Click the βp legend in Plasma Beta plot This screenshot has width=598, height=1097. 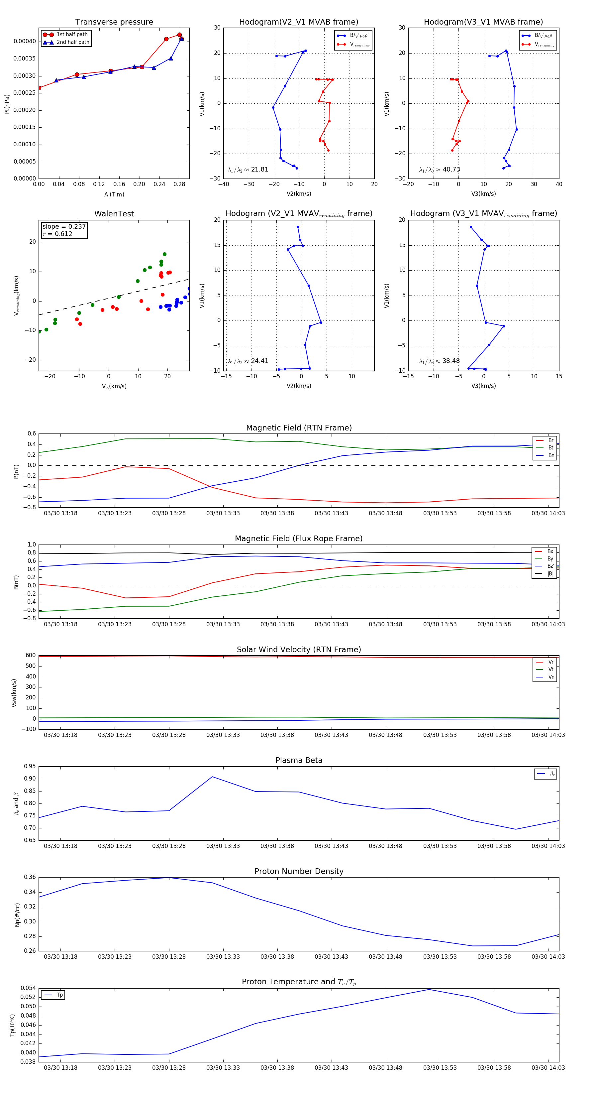[546, 774]
